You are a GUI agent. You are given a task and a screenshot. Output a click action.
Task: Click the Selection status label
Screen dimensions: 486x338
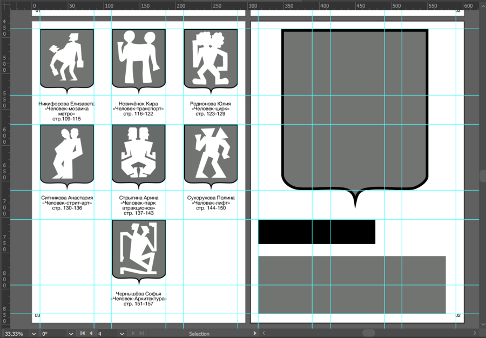(199, 334)
